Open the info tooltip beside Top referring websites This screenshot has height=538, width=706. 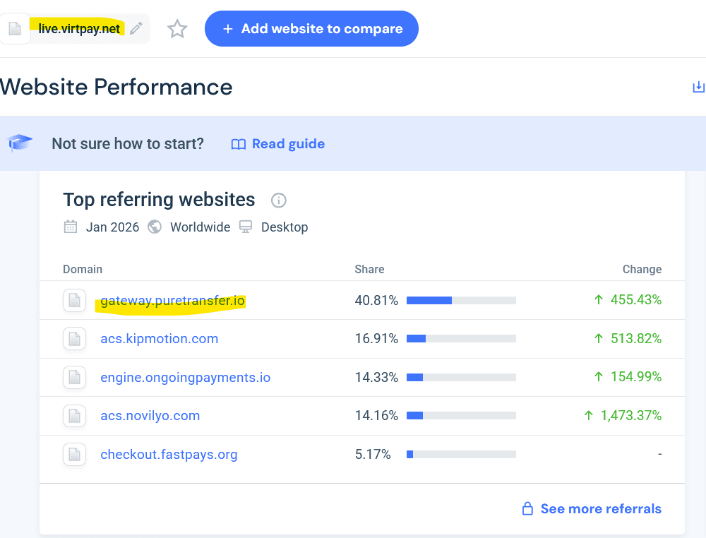click(278, 201)
